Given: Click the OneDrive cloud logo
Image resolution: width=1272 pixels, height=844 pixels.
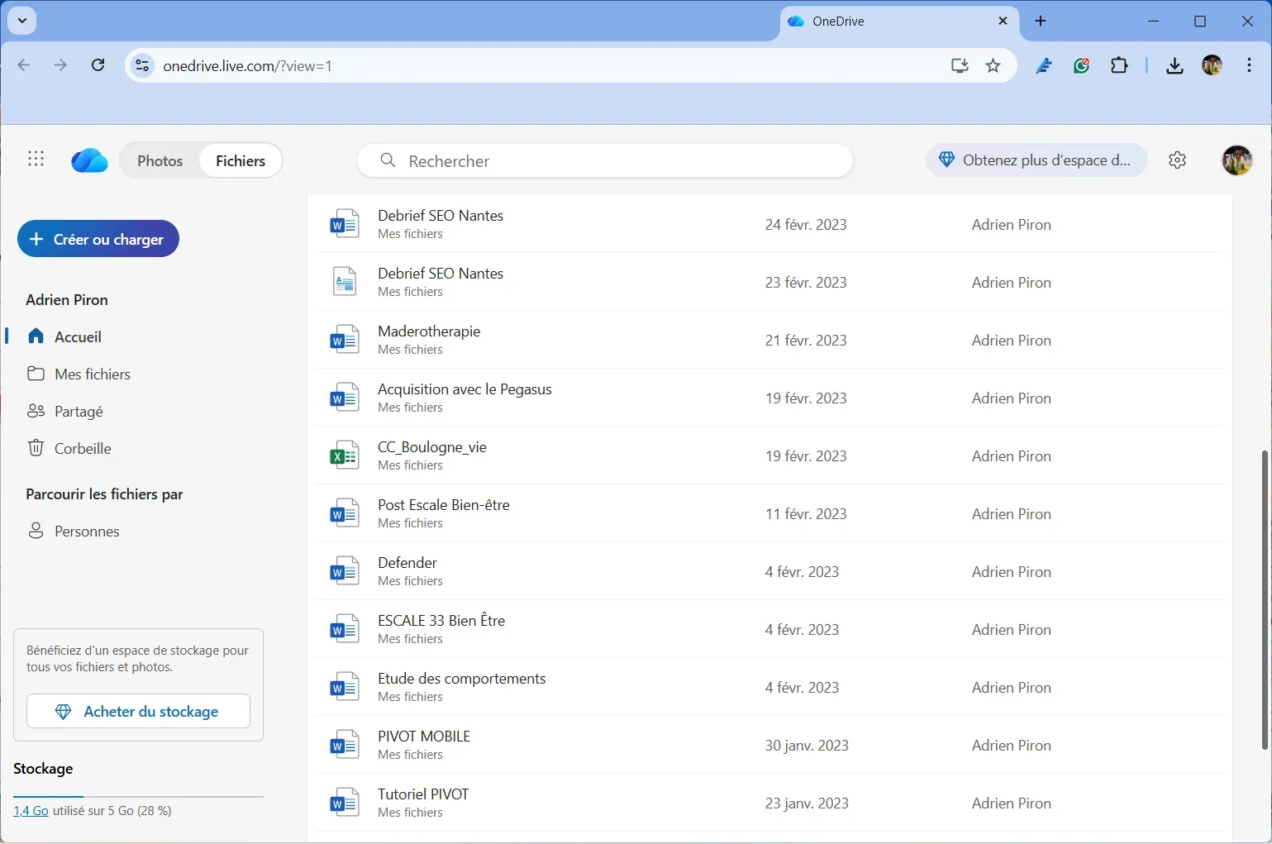Looking at the screenshot, I should pos(88,160).
